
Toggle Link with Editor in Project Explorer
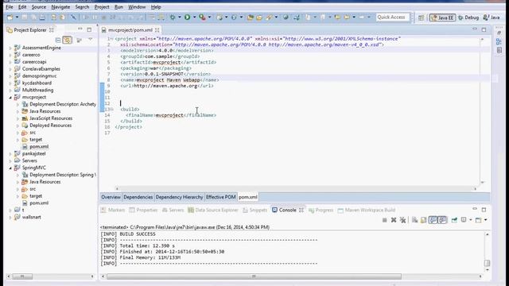67,40
